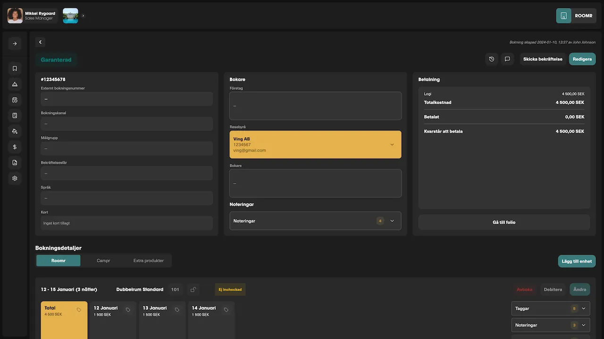Expand the sidebar with the arrow button
Viewport: 604px width, 339px height.
click(x=15, y=44)
